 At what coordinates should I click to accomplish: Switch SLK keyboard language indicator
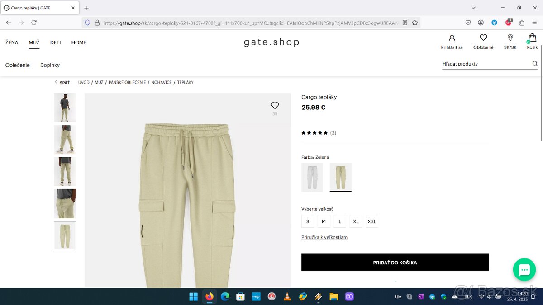[x=468, y=297]
